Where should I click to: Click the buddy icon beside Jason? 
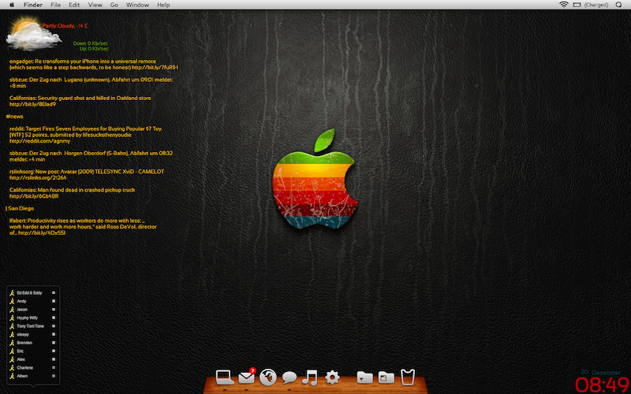point(12,310)
